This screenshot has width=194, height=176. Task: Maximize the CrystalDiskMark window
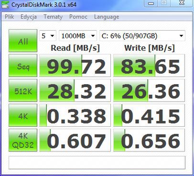[x=164, y=3]
